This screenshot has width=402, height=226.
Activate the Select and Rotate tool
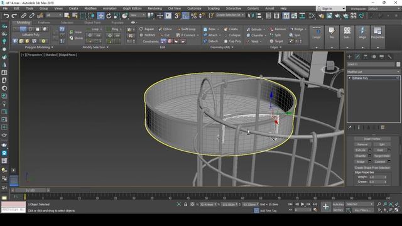tap(109, 16)
